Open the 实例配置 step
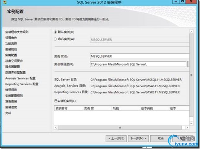The image size is (200, 149). tap(11, 55)
